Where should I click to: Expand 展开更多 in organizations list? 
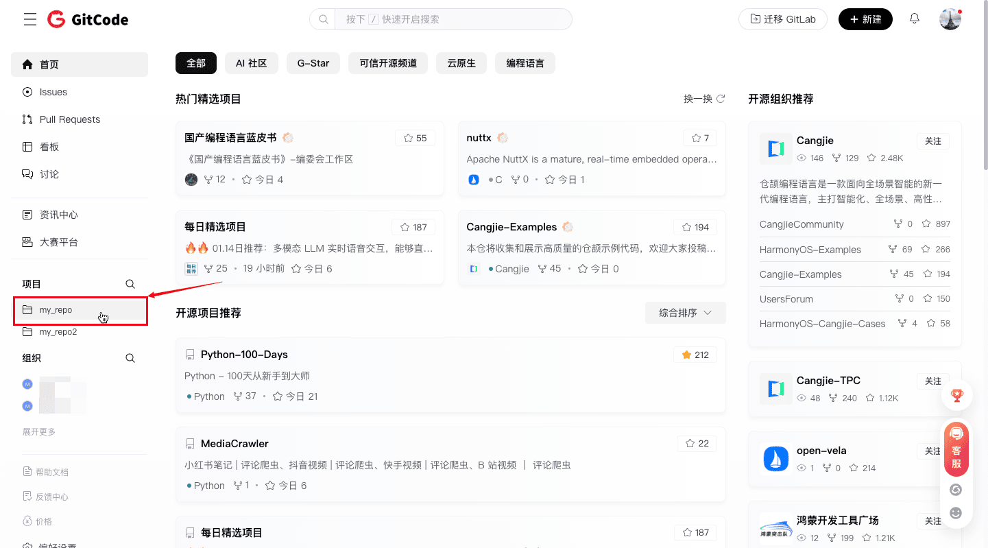[39, 432]
